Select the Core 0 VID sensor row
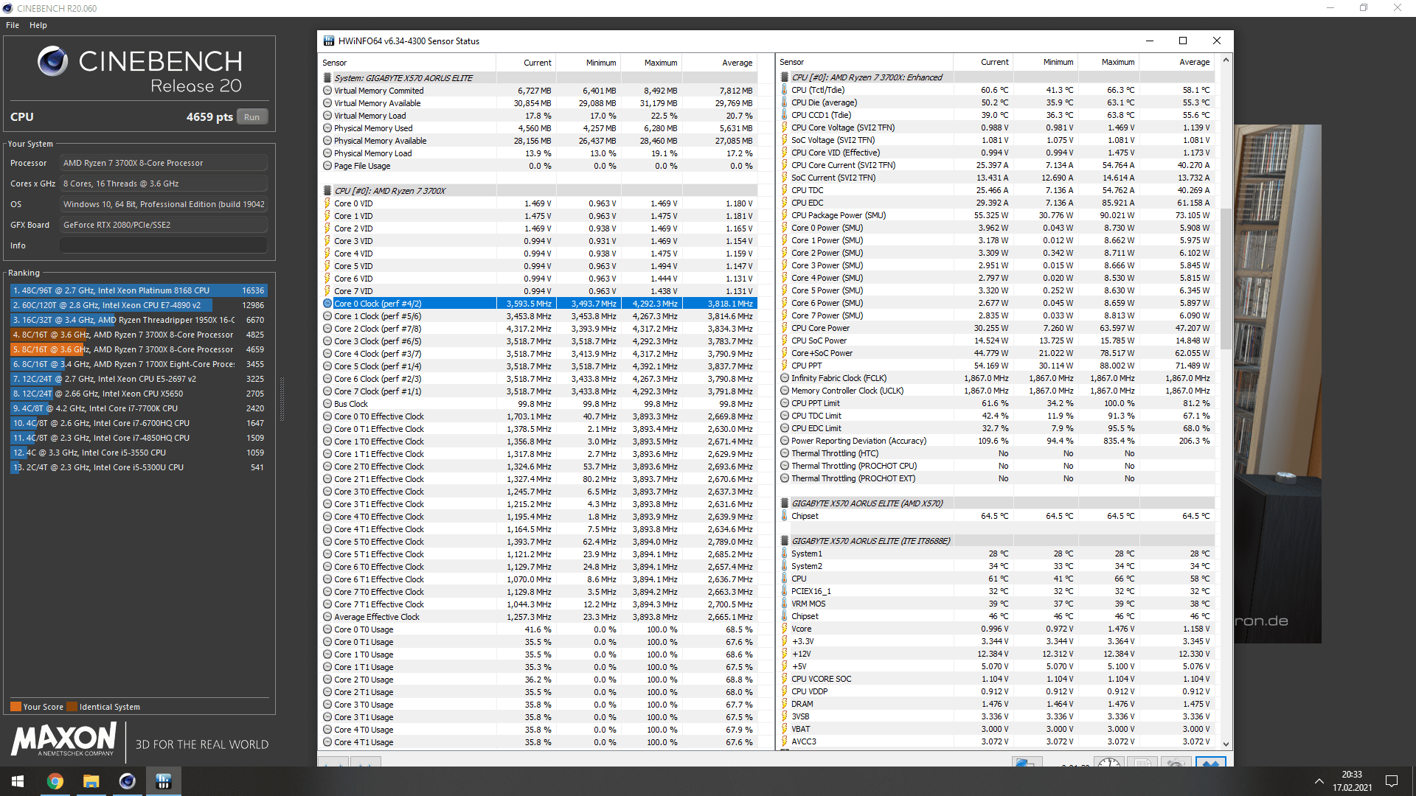The width and height of the screenshot is (1416, 796). (538, 203)
